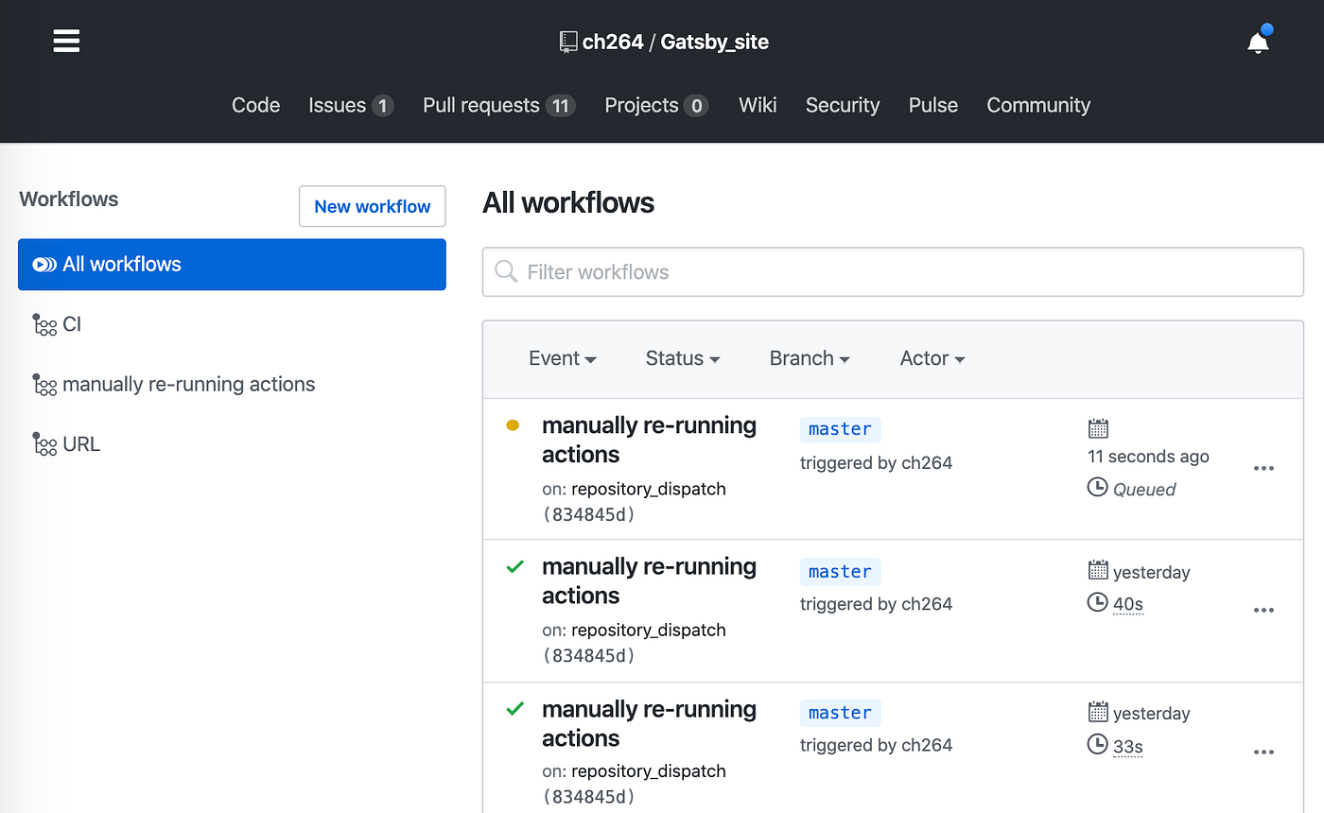
Task: Open the Community tab
Action: [x=1038, y=106]
